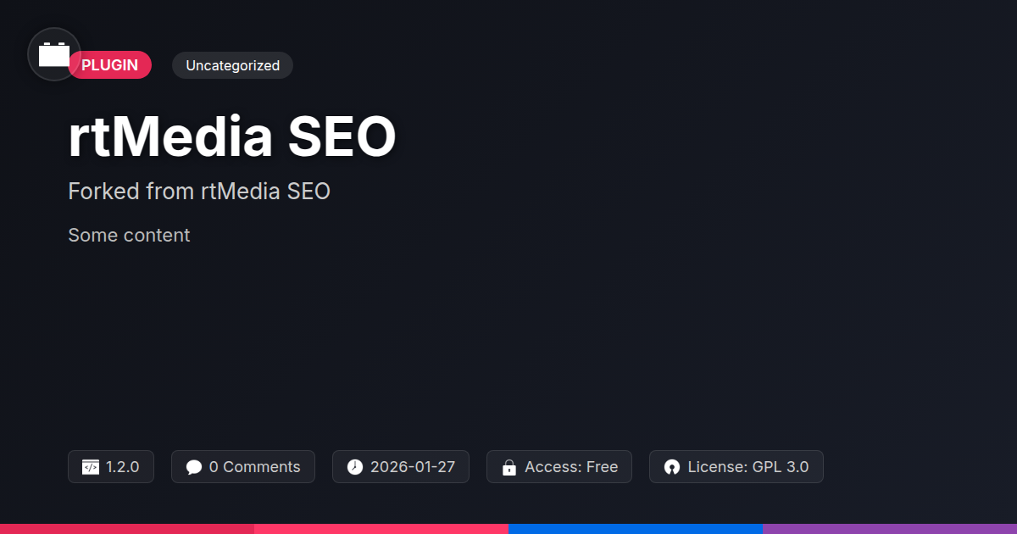Click the red PLUGIN badge
Image resolution: width=1017 pixels, height=534 pixels.
pyautogui.click(x=110, y=65)
